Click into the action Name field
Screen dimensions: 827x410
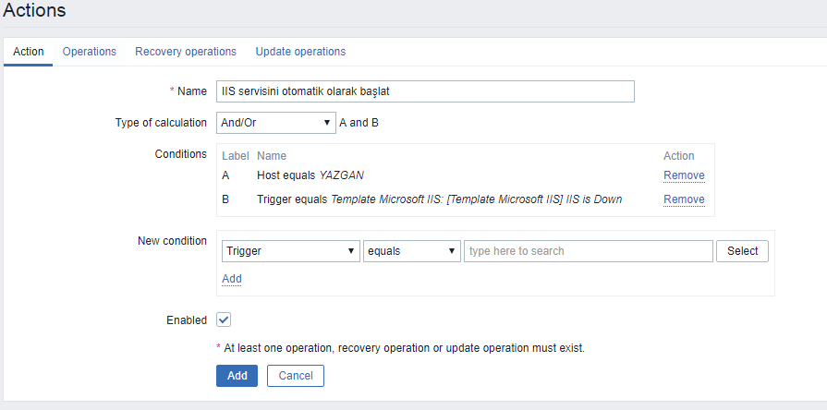pyautogui.click(x=425, y=91)
